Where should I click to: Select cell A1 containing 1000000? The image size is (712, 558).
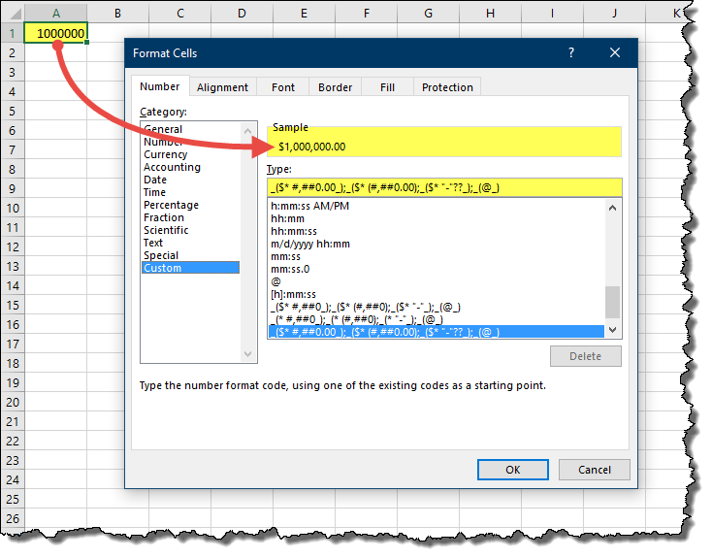click(56, 33)
